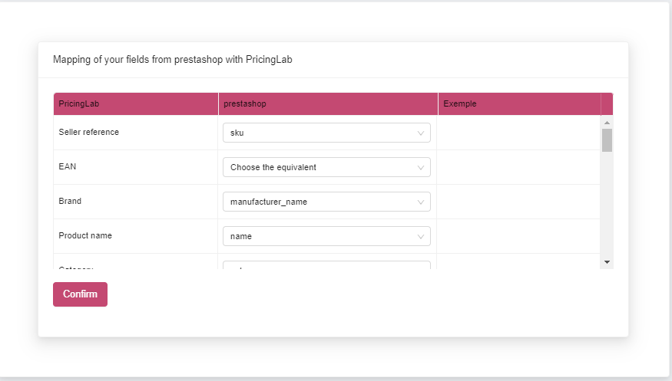Screen dimensions: 672x381
Task: Click the EAN row label
Action: (68, 167)
